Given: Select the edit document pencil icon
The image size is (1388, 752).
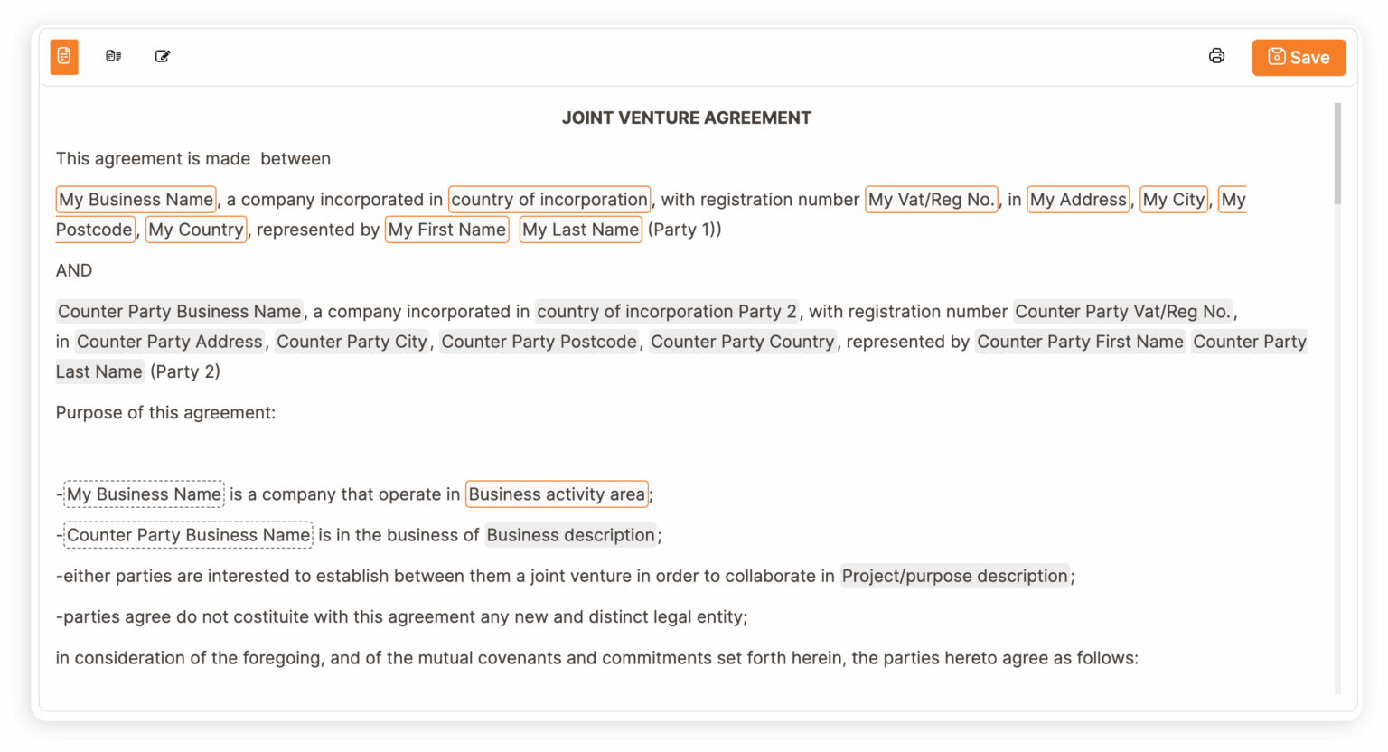Looking at the screenshot, I should pyautogui.click(x=163, y=55).
